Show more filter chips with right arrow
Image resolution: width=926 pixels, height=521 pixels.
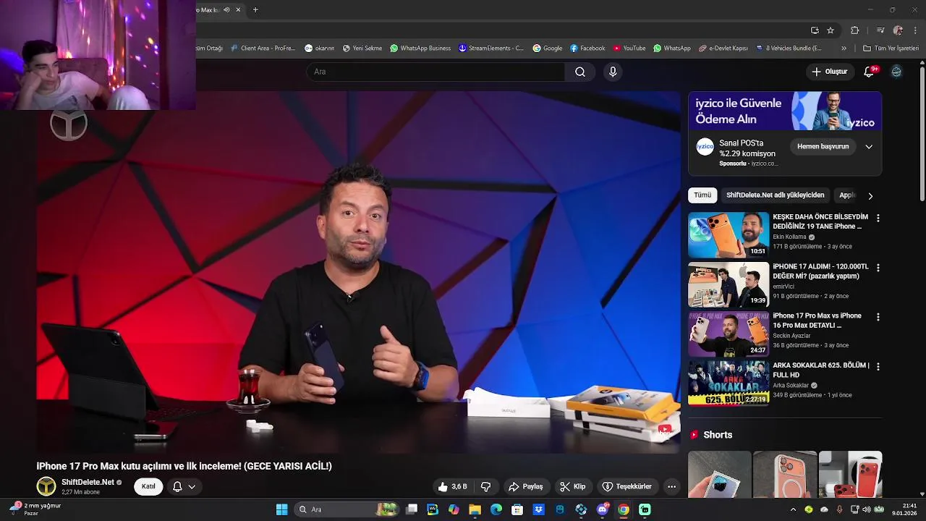[x=870, y=195]
